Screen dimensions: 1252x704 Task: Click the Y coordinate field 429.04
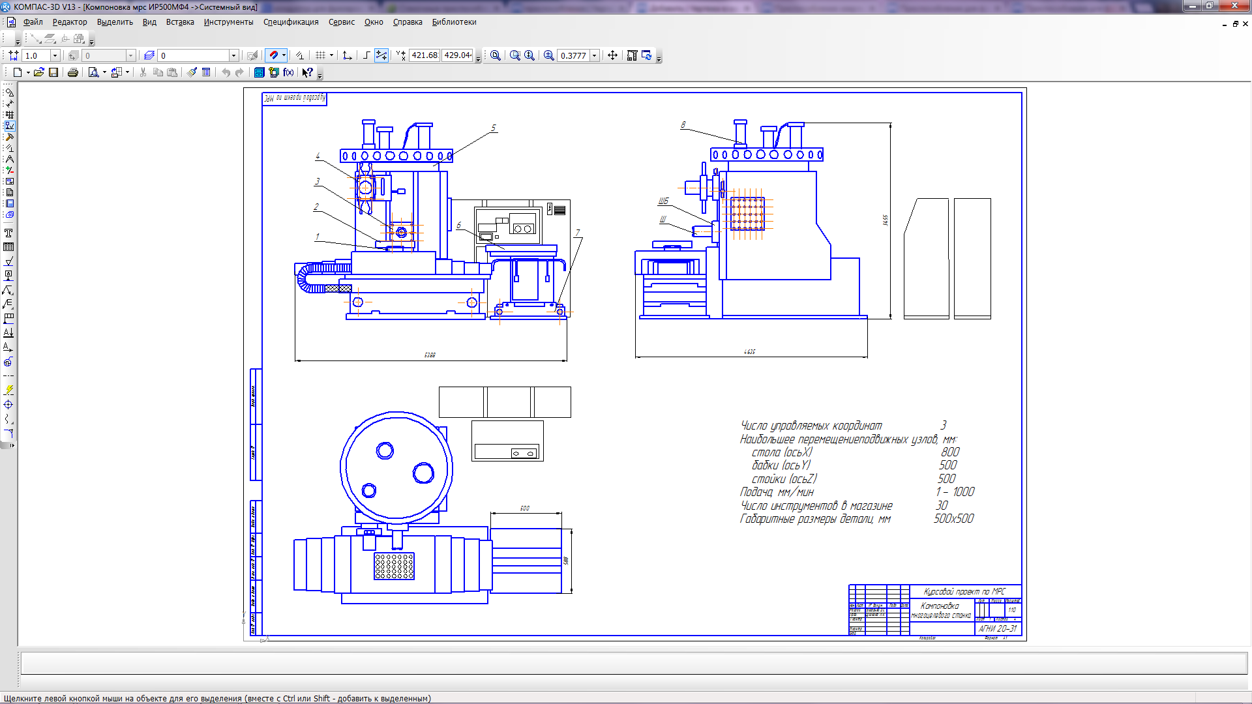coord(458,55)
